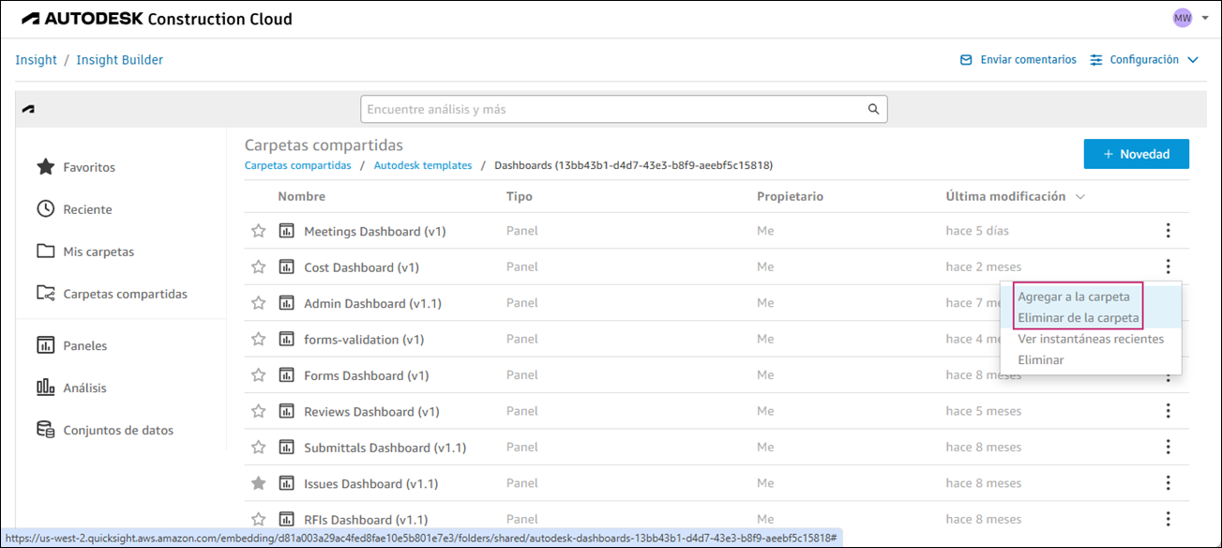Open Conjuntos de datos in the sidebar
The height and width of the screenshot is (548, 1222).
pyautogui.click(x=118, y=430)
